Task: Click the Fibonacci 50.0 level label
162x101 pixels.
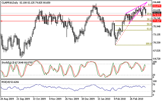Action: 149,24
